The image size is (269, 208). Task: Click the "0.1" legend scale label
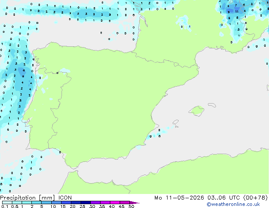(x=5, y=206)
